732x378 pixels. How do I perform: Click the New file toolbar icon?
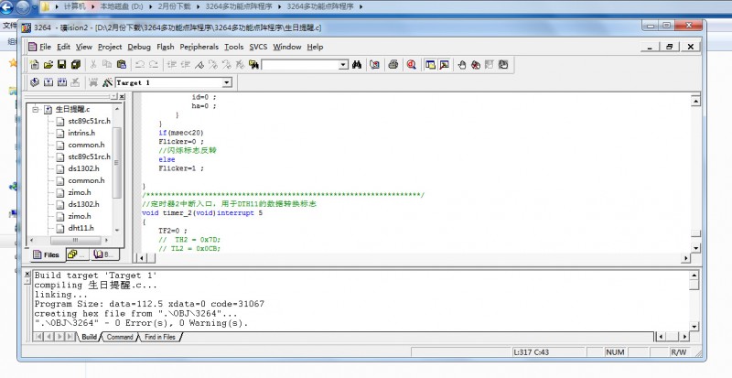click(x=34, y=65)
